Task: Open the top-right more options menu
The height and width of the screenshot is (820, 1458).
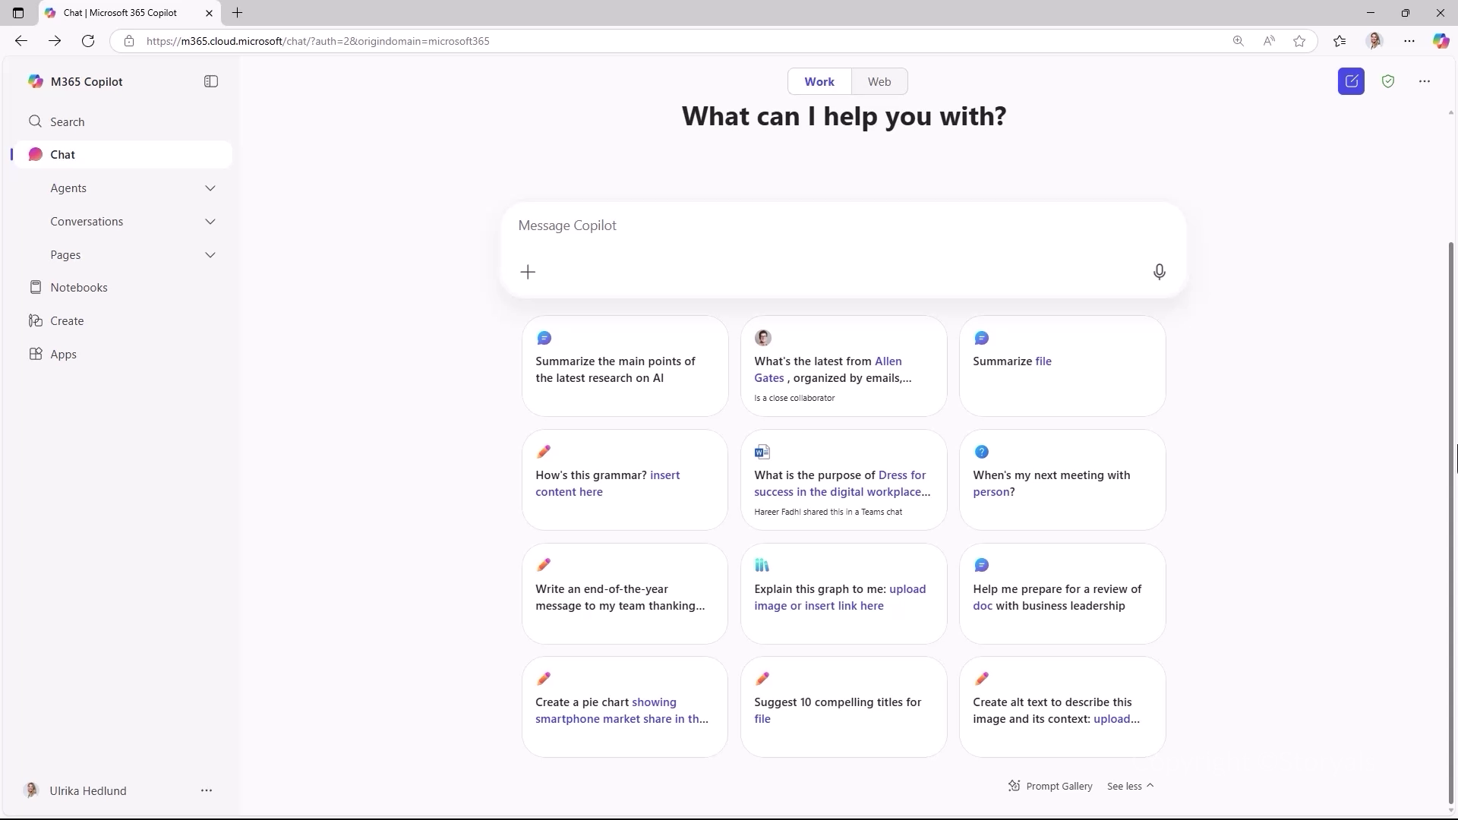Action: (x=1425, y=81)
